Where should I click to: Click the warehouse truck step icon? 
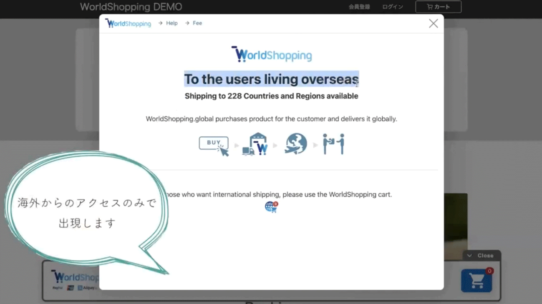tap(255, 144)
